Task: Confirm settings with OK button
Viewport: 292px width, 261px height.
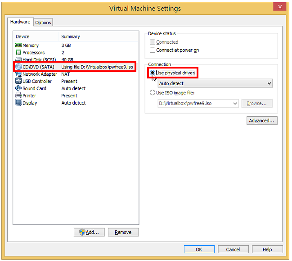Action: (200, 250)
